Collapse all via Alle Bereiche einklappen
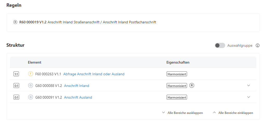Screen dimensions: 268x123 tap(233, 113)
